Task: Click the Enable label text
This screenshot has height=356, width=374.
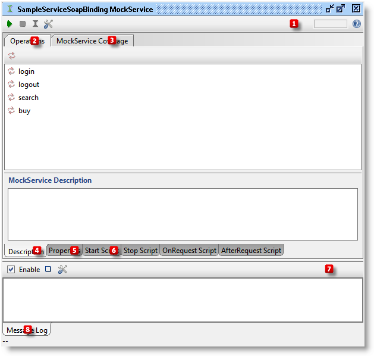Action: click(30, 270)
